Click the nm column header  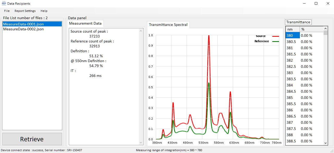pyautogui.click(x=292, y=29)
